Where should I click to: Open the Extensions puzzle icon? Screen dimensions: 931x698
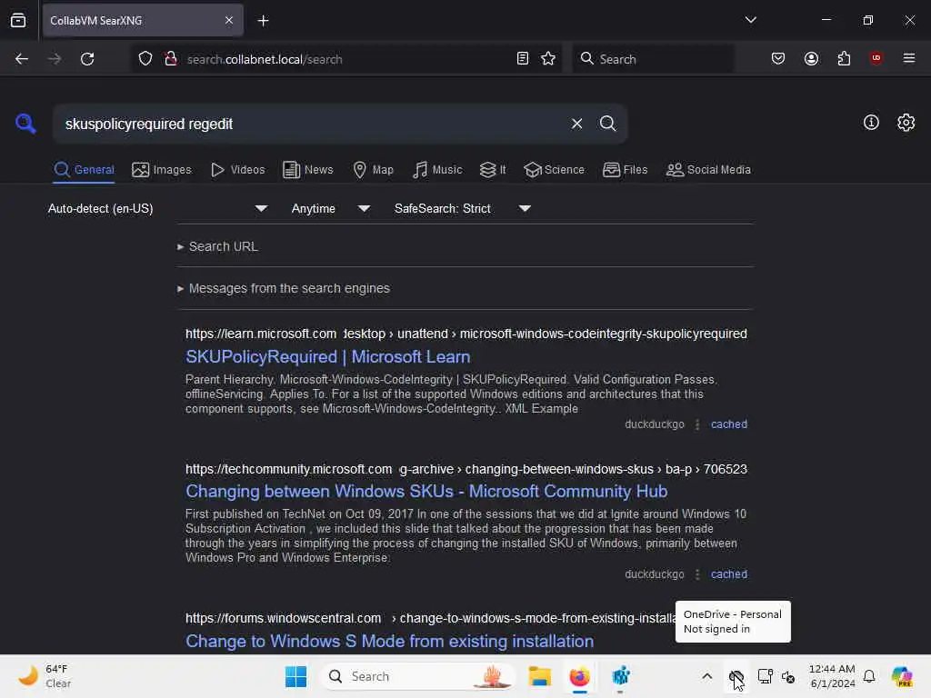click(844, 58)
